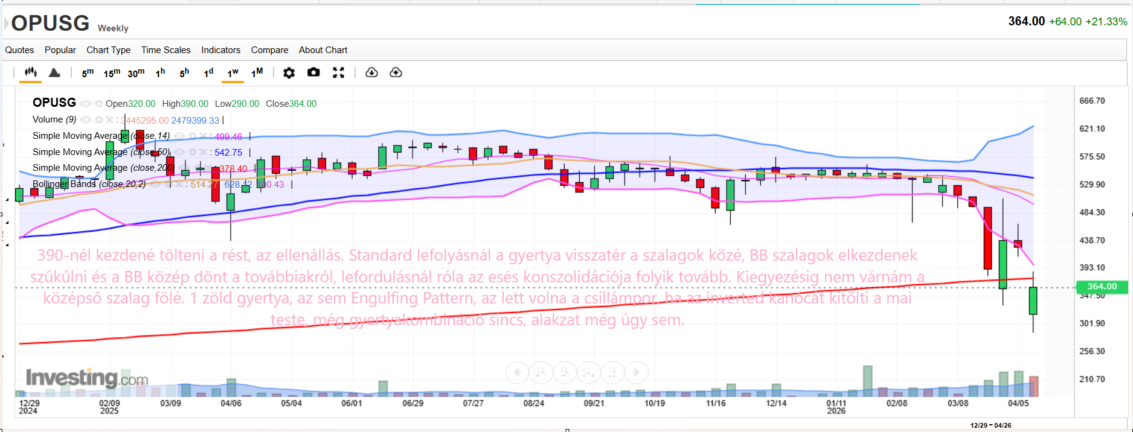
Task: Enter fullscreen mode with expand icon
Action: 338,72
